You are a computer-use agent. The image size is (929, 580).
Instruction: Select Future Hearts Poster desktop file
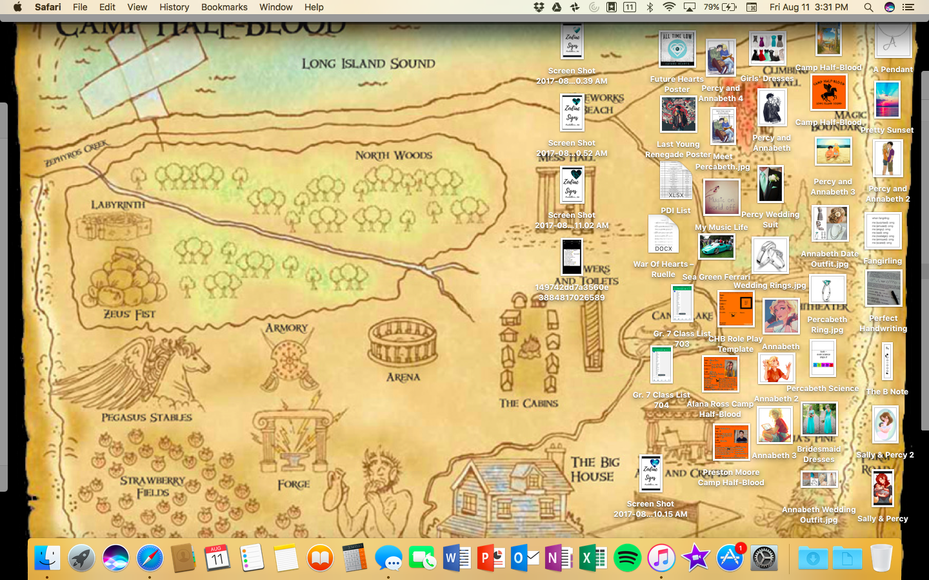[x=677, y=50]
